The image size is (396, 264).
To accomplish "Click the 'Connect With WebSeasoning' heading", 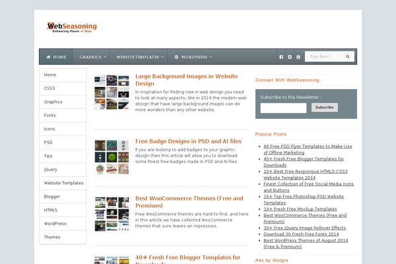I will click(x=287, y=80).
